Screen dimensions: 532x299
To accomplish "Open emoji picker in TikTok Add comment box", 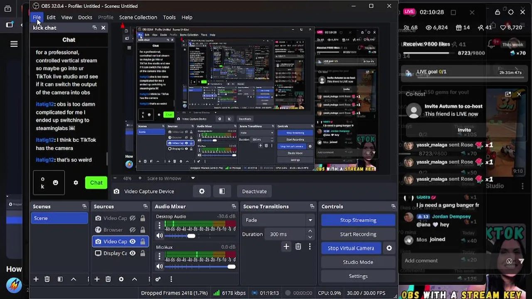I will tap(509, 261).
